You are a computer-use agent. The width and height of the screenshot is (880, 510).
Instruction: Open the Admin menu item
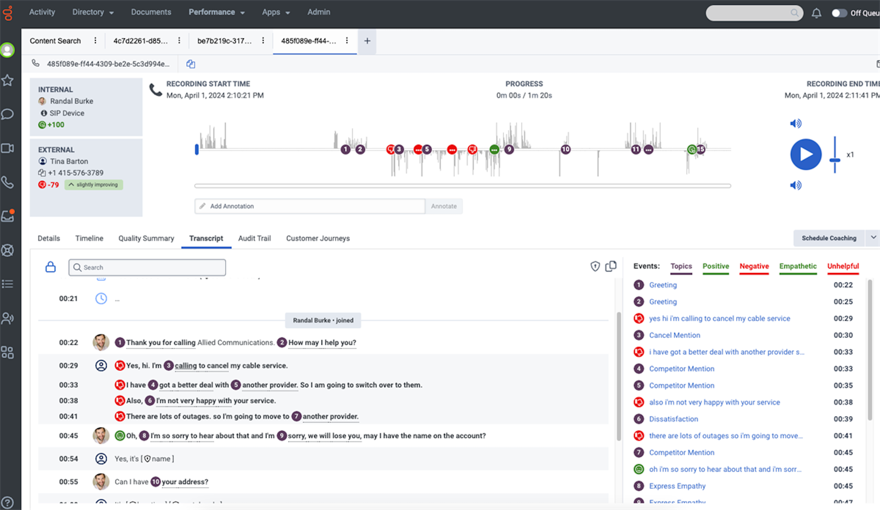point(319,12)
